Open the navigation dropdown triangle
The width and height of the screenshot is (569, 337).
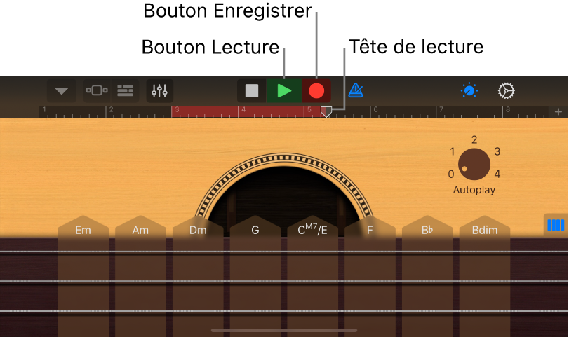[62, 90]
